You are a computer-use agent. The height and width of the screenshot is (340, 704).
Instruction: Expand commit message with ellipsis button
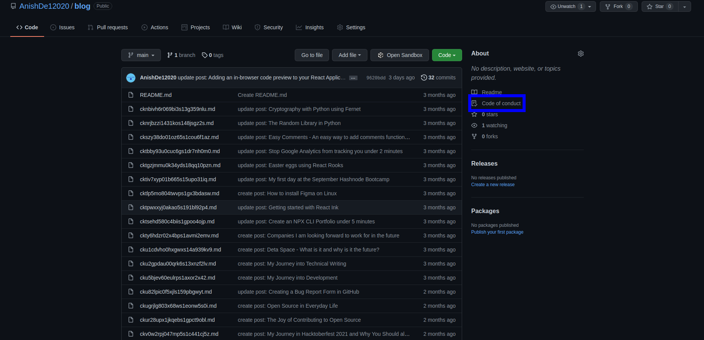353,78
